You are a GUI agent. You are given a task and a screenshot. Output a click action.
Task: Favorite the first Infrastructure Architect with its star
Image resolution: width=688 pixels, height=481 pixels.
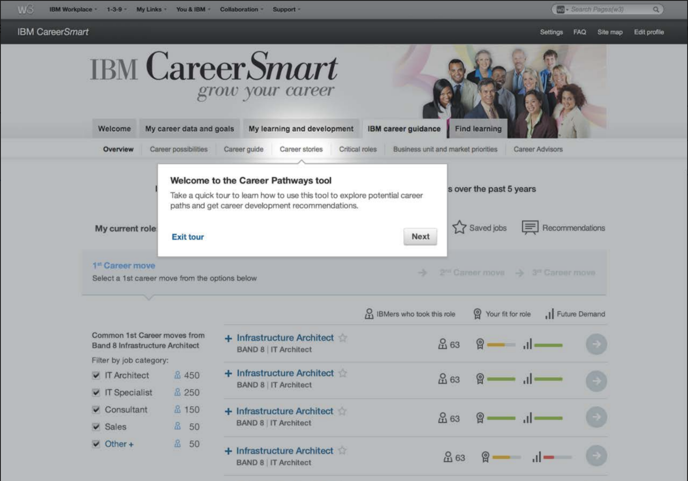(342, 337)
